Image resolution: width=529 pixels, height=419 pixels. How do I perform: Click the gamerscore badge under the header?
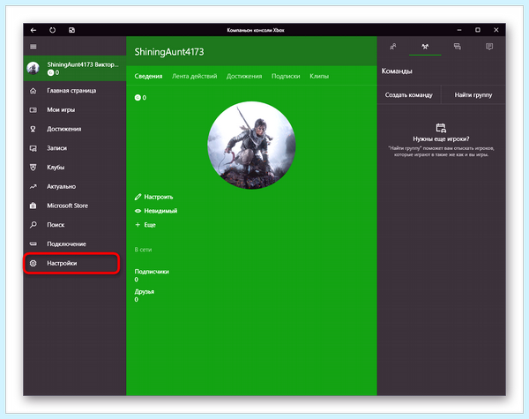point(140,98)
